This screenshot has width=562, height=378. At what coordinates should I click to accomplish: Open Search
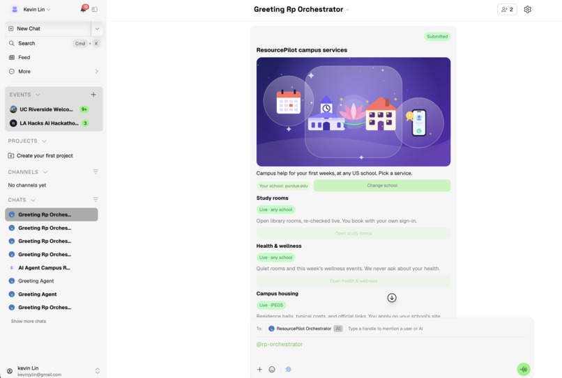point(54,43)
